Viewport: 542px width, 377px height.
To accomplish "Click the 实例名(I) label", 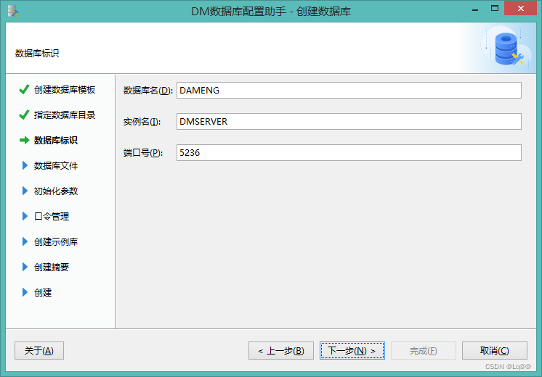I will tap(142, 121).
